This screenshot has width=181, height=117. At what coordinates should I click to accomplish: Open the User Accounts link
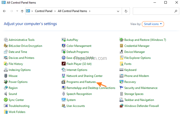tap(76, 106)
